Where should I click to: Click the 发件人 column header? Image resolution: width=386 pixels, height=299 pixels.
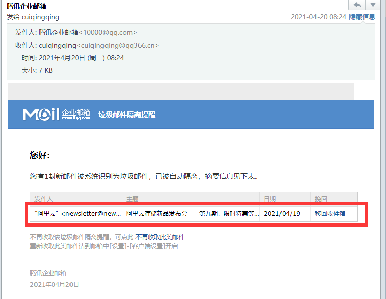[x=44, y=199]
